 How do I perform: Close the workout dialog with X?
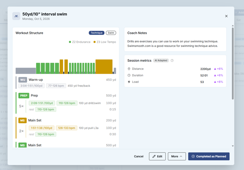[x=226, y=16]
